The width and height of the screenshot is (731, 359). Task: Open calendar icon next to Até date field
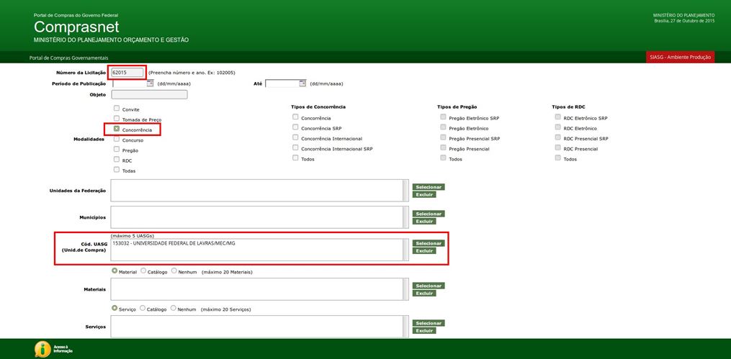303,83
